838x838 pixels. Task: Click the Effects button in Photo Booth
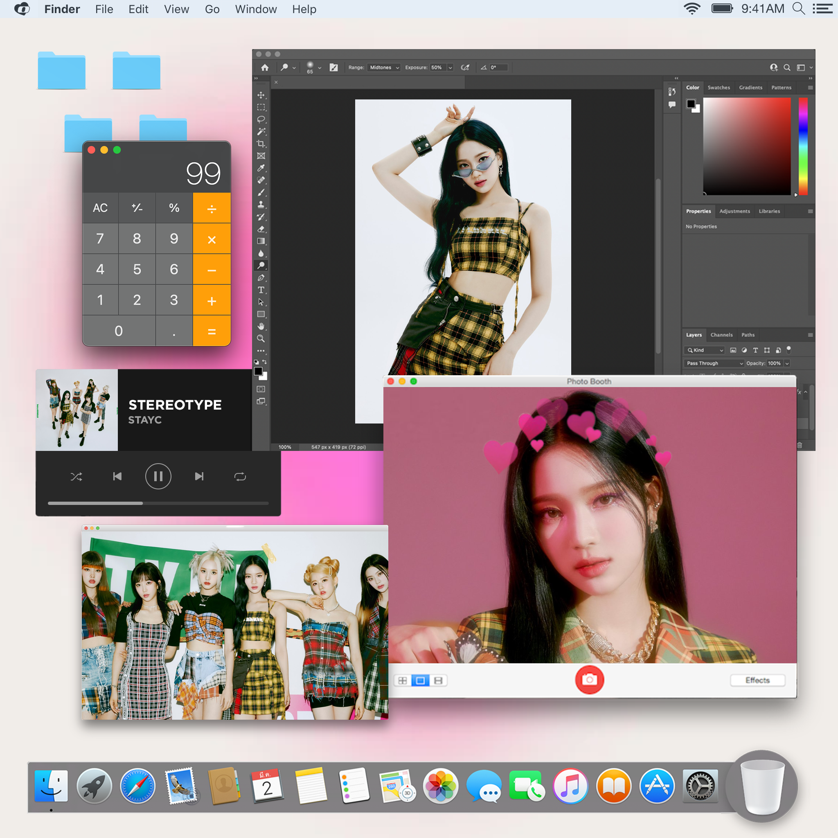(757, 680)
